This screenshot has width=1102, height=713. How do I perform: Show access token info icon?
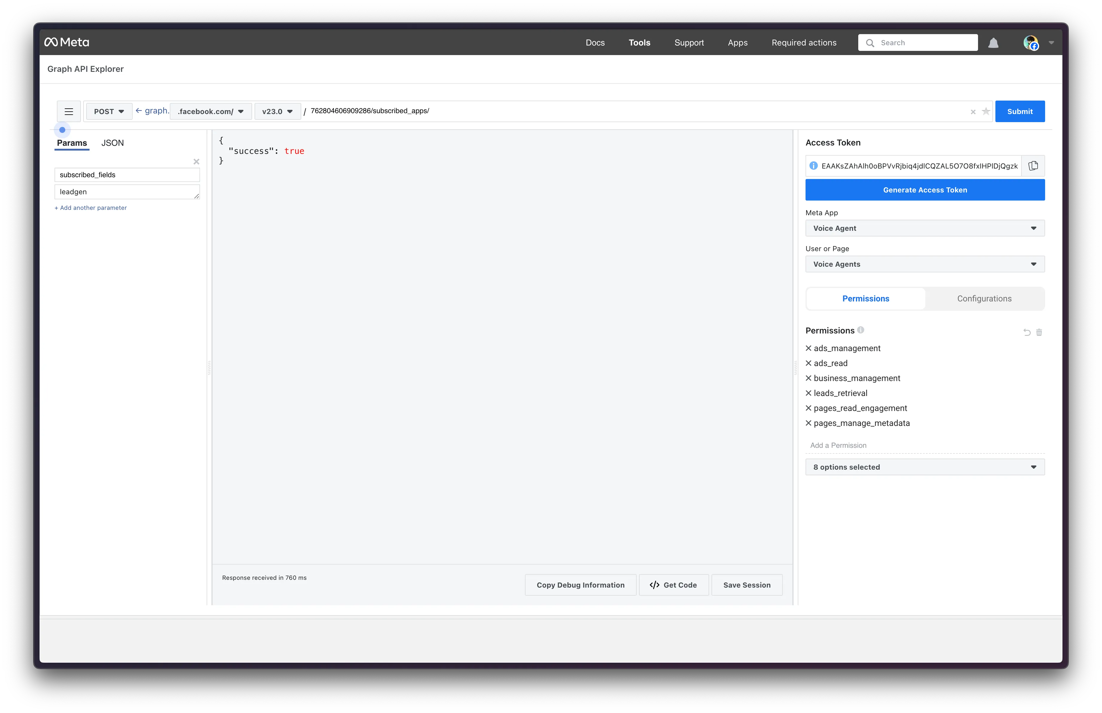pyautogui.click(x=813, y=166)
